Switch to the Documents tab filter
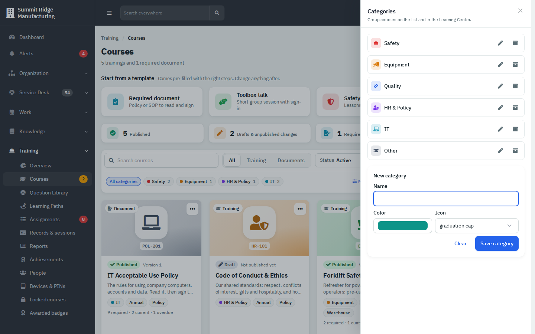 pyautogui.click(x=291, y=160)
